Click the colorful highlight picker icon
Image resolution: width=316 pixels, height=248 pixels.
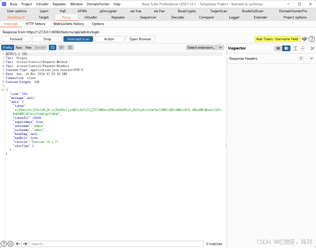(x=304, y=39)
